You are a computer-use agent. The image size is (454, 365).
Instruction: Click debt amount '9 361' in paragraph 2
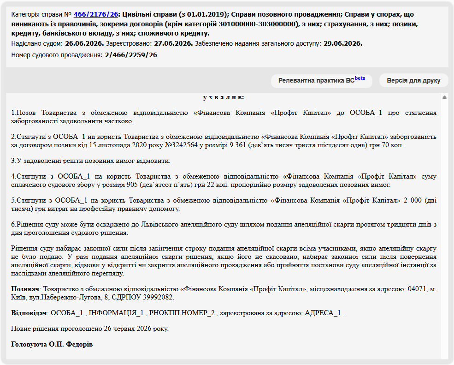point(237,145)
